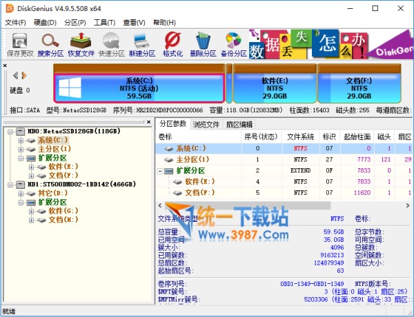Collapse 扩展分区 row in the partition table
The height and width of the screenshot is (317, 414).
161,170
